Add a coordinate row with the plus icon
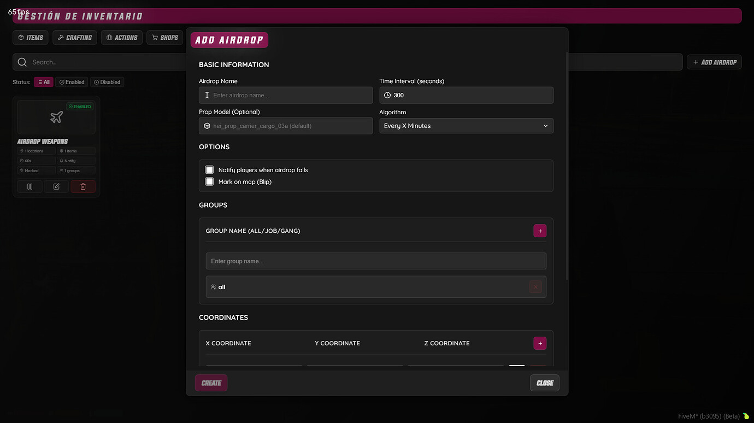The height and width of the screenshot is (423, 754). pyautogui.click(x=540, y=343)
